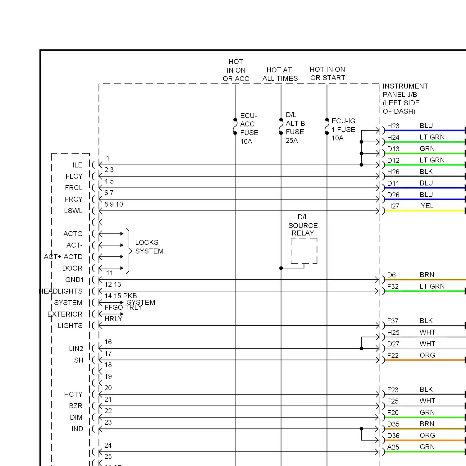Image resolution: width=466 pixels, height=466 pixels.
Task: Click the BZR terminal label
Action: click(75, 406)
